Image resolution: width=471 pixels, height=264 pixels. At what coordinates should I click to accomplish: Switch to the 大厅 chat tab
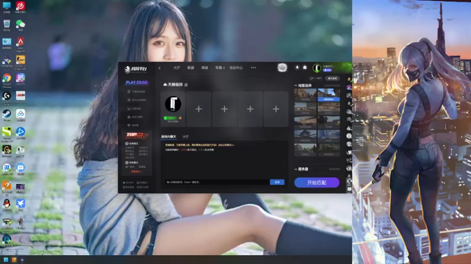click(x=185, y=137)
